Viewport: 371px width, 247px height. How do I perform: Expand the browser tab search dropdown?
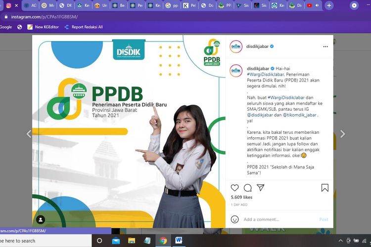354,5
